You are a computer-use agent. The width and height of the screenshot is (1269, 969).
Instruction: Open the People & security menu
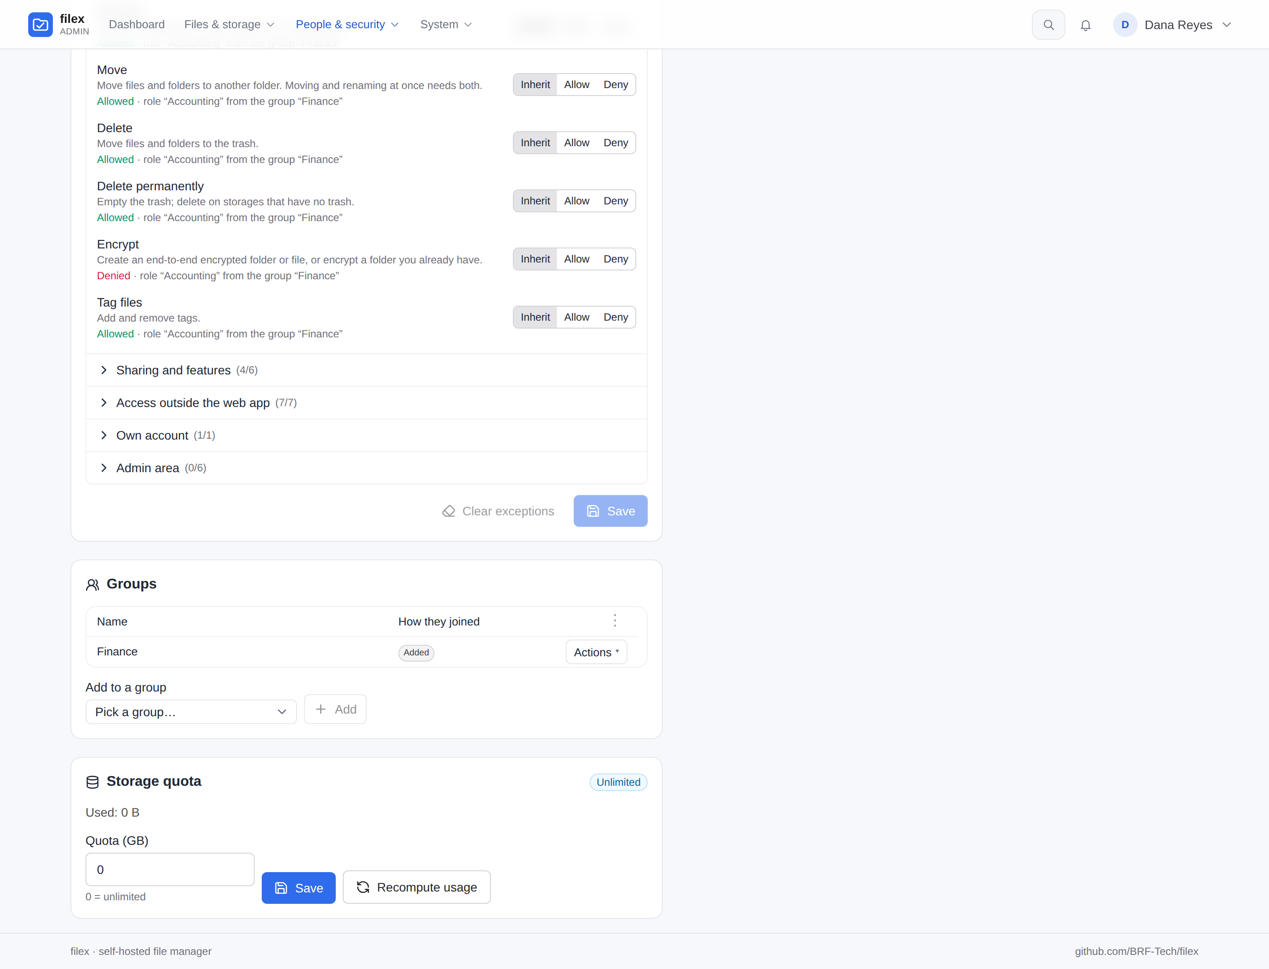coord(347,25)
